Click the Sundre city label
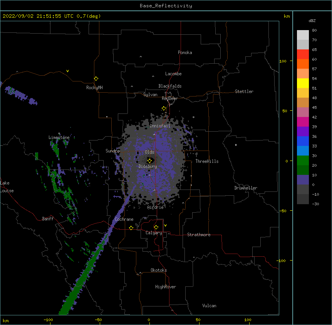Image resolution: width=332 pixels, height=325 pixels. click(x=112, y=151)
